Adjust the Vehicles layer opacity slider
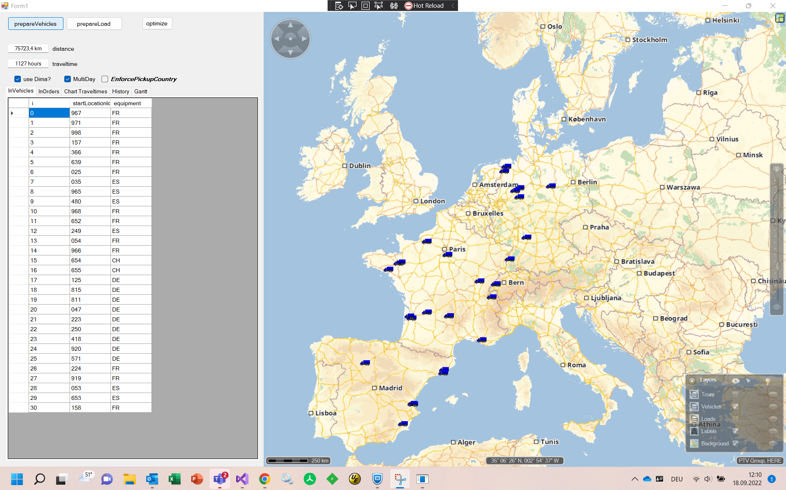The image size is (786, 490). click(x=773, y=406)
